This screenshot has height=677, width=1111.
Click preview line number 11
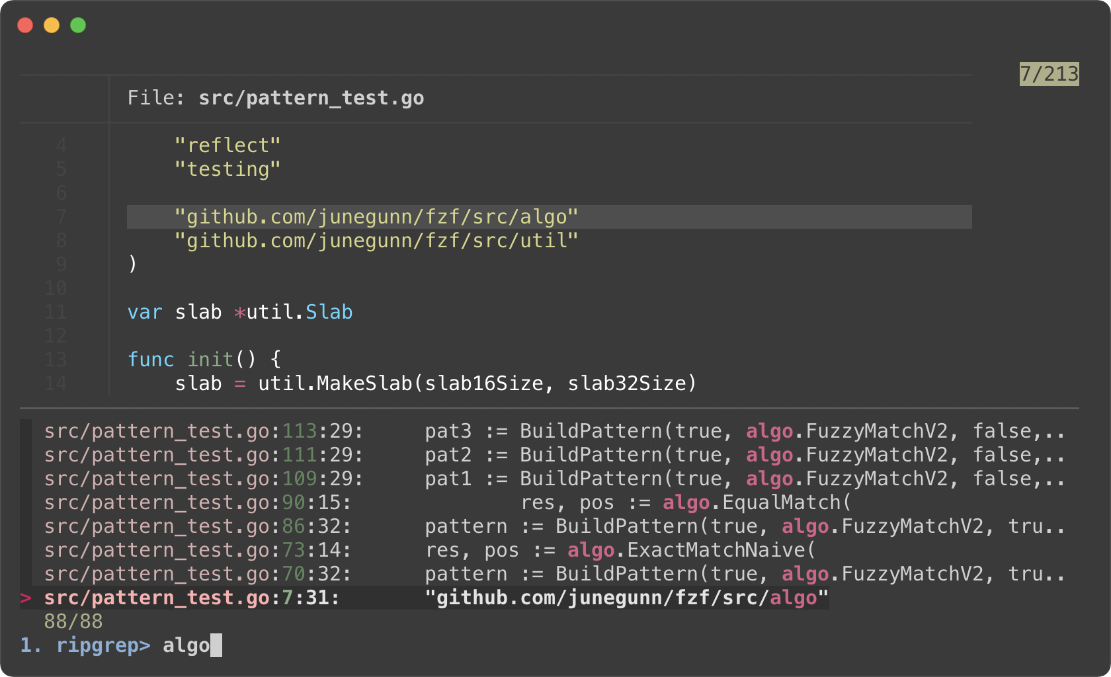[56, 312]
